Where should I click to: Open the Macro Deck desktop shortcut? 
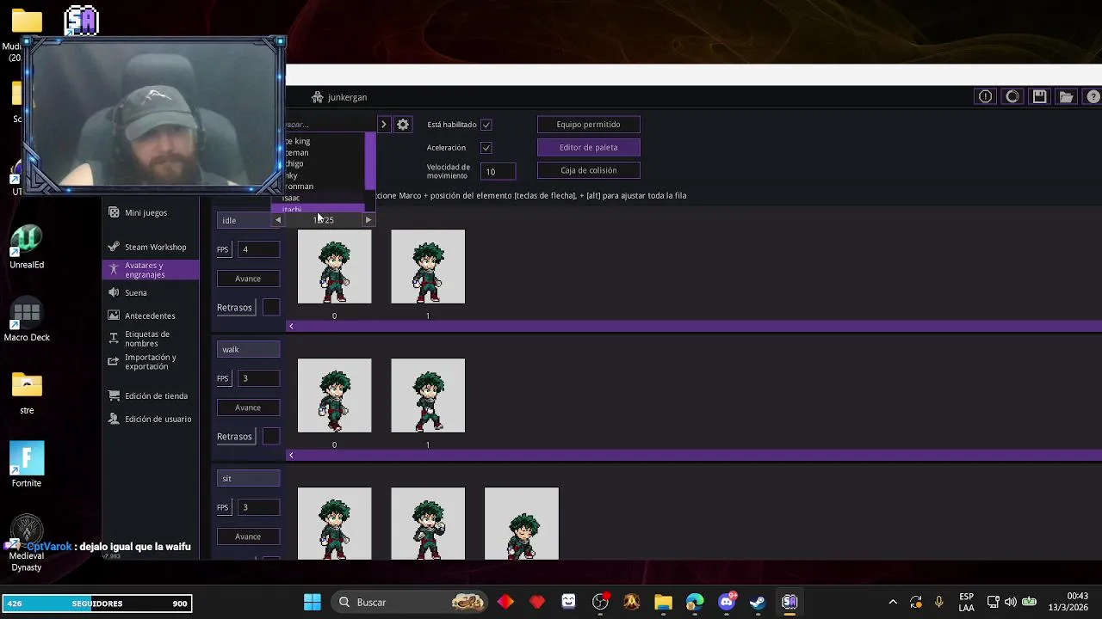[27, 320]
